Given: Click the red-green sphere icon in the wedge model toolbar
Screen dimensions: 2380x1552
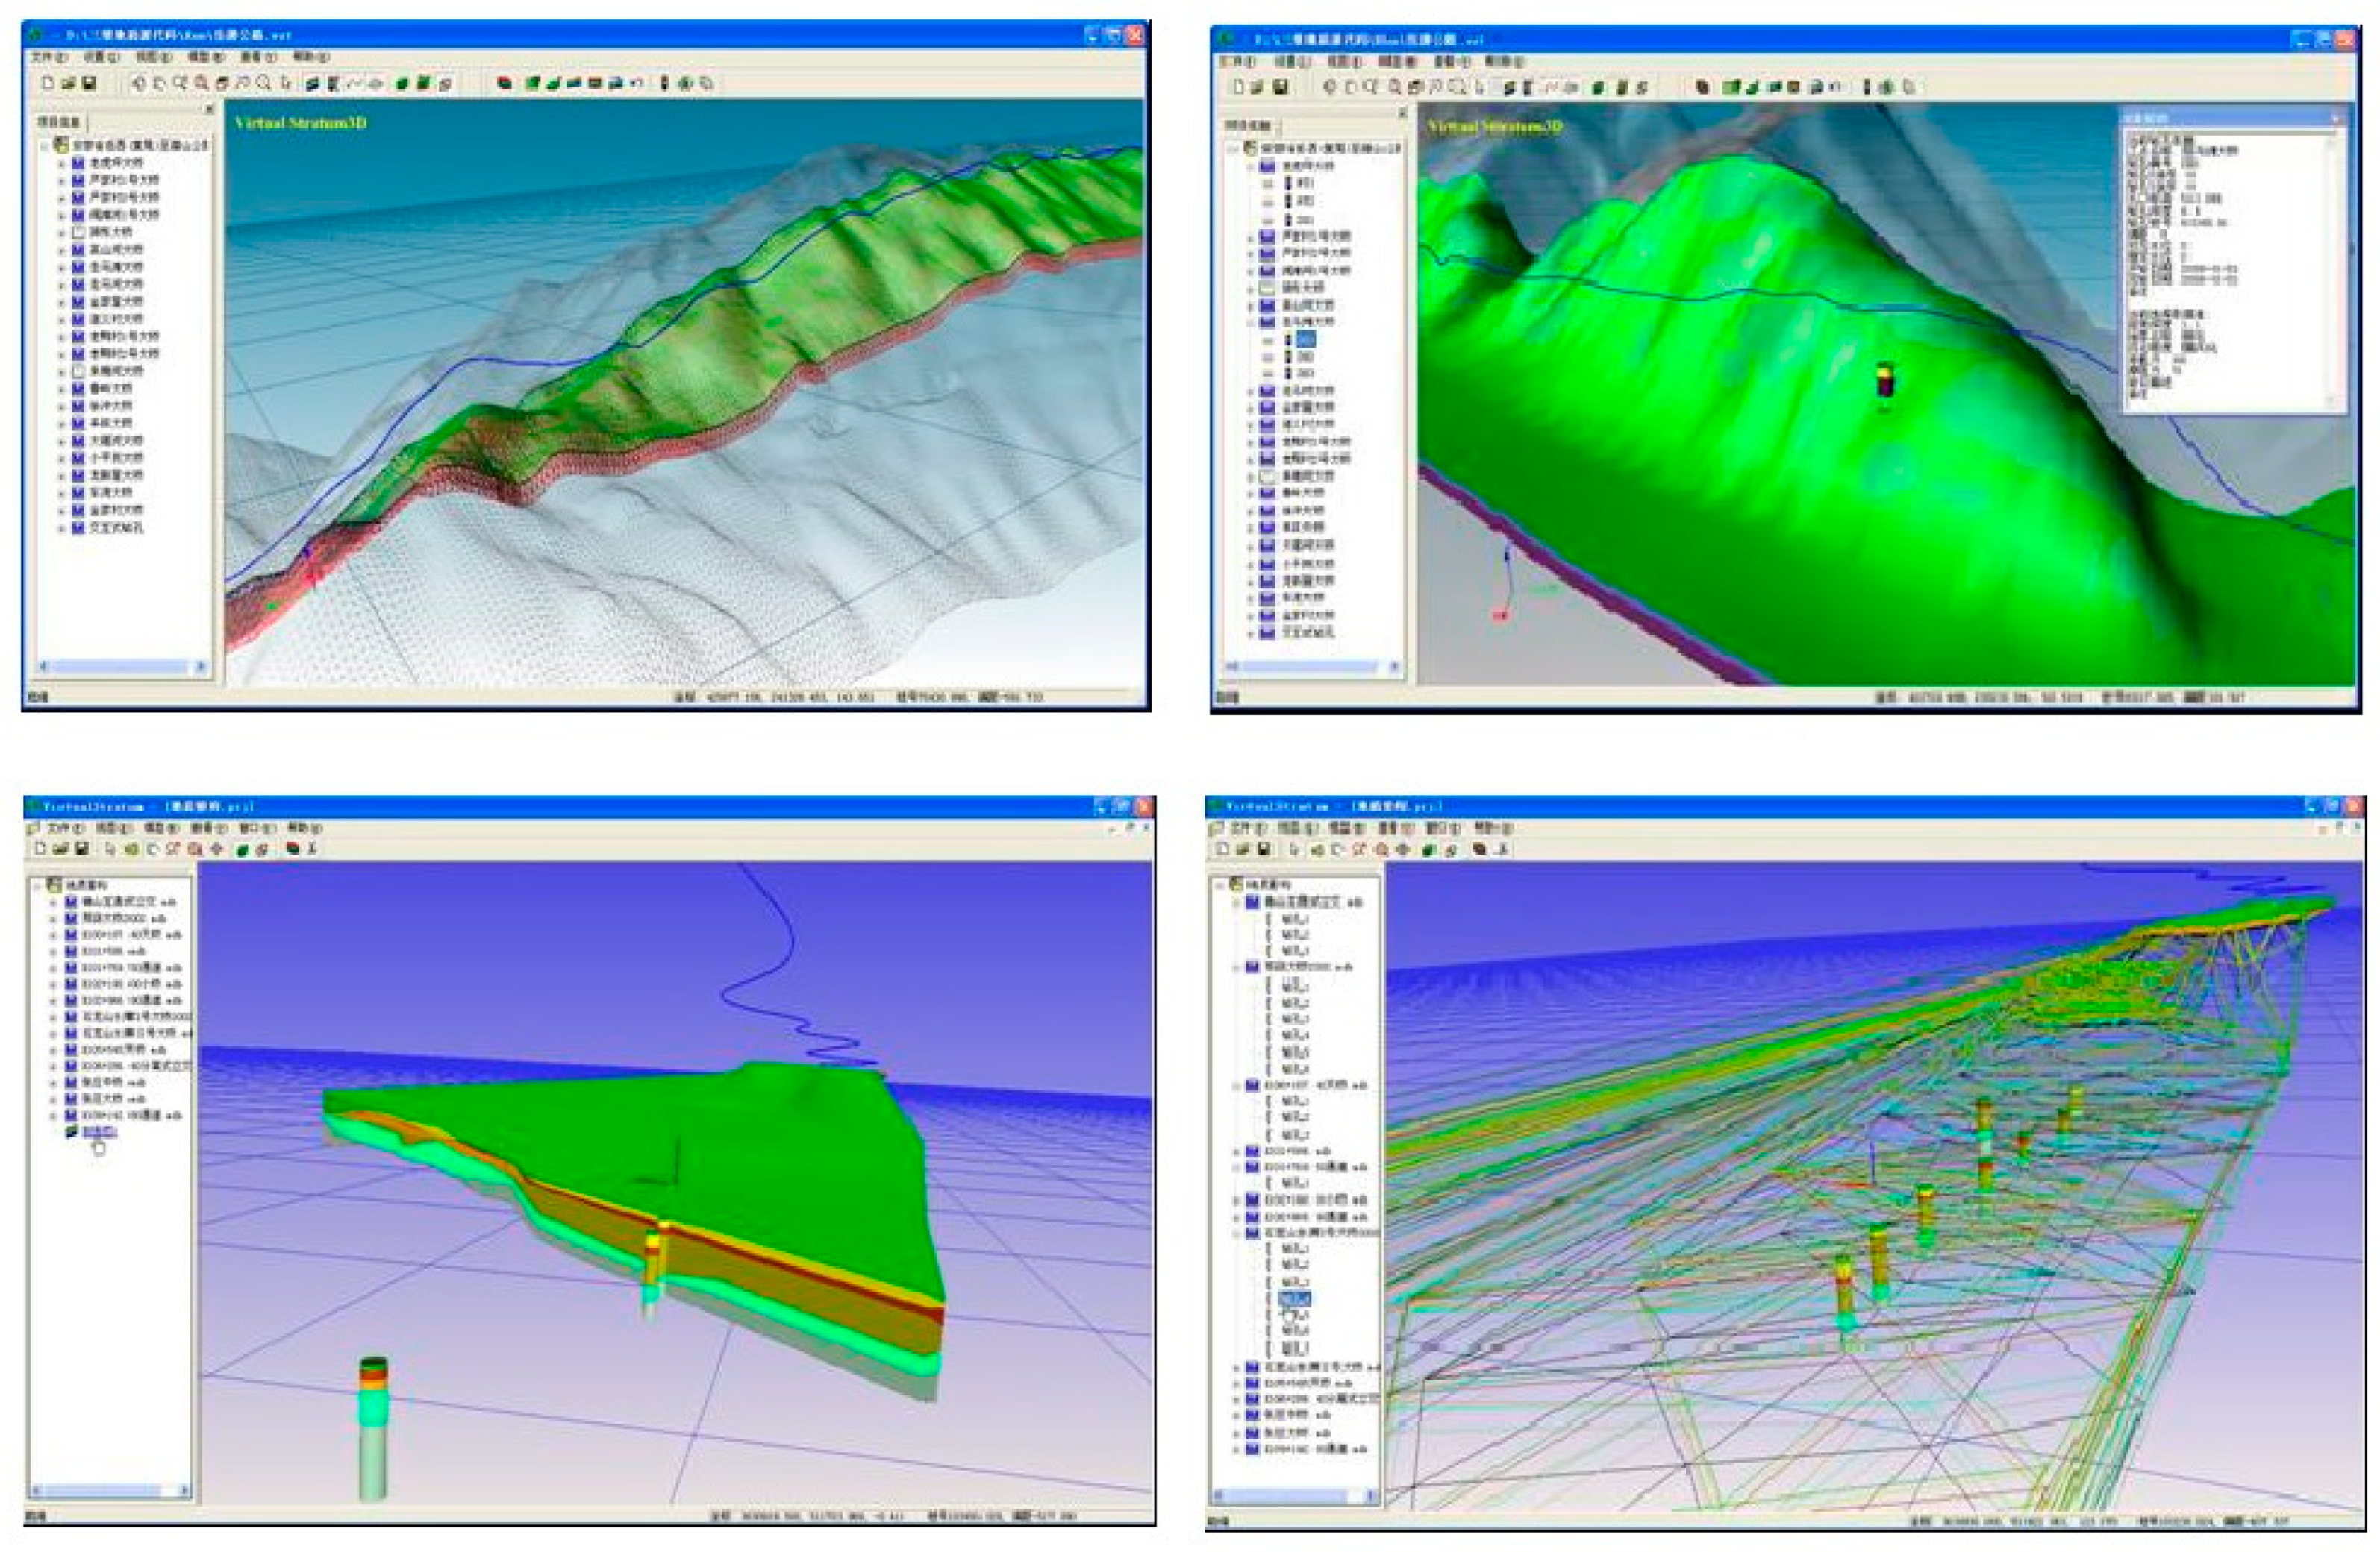Looking at the screenshot, I should 292,849.
